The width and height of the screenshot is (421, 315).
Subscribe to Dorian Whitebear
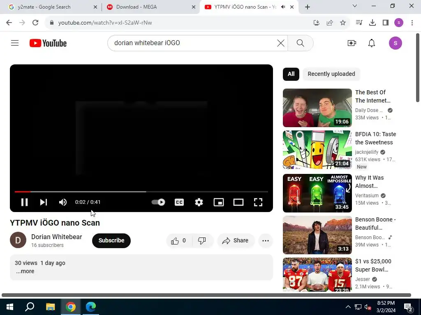111,240
